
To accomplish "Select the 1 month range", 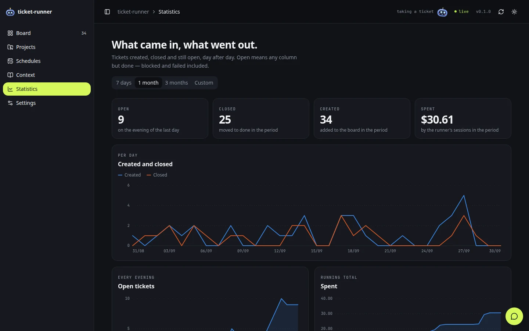I will [x=148, y=83].
